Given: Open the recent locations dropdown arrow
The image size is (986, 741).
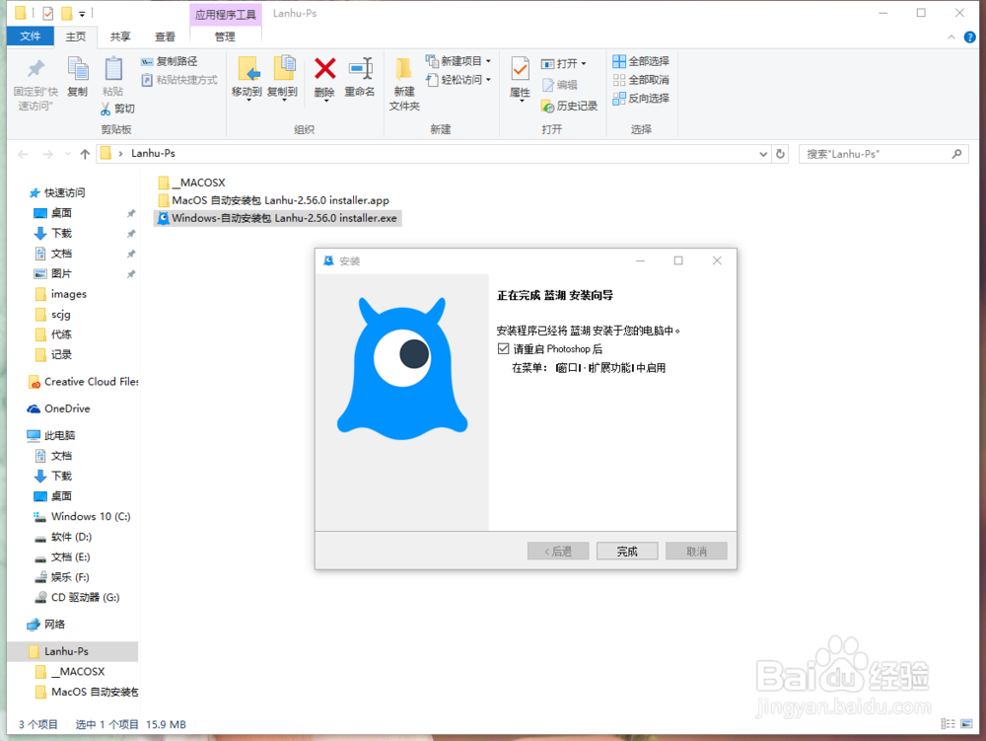Looking at the screenshot, I should click(67, 154).
